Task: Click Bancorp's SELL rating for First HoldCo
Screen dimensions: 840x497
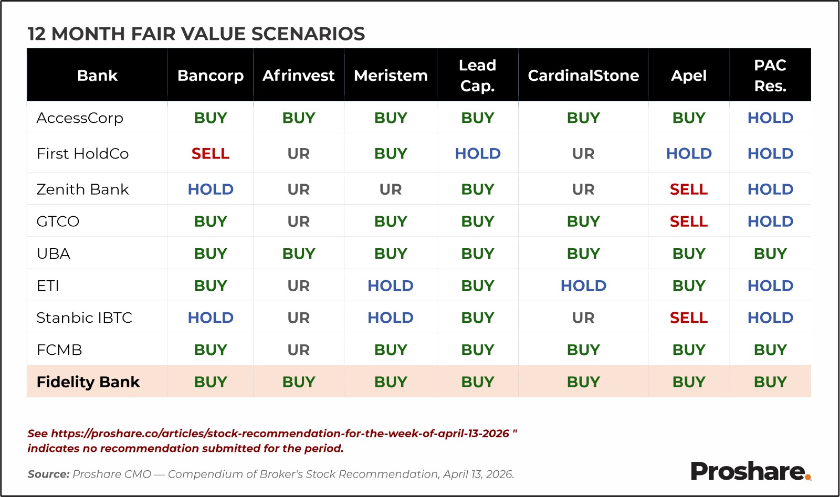Action: (x=211, y=154)
